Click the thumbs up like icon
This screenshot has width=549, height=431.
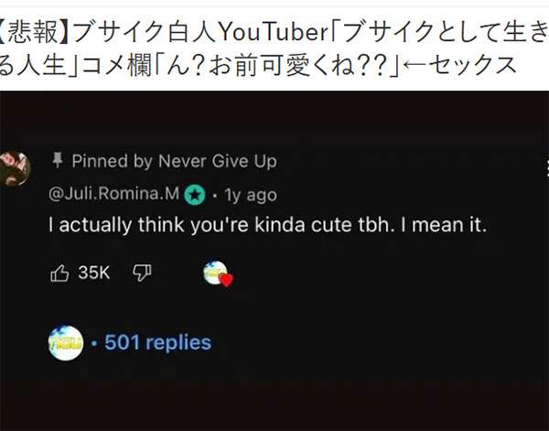tap(60, 273)
